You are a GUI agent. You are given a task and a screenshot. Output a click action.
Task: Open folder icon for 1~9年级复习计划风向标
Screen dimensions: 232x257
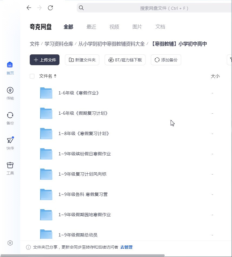(x=46, y=174)
